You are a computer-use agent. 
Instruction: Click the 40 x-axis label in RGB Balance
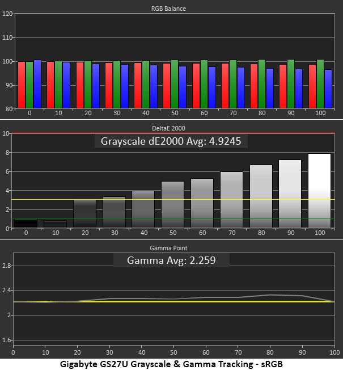pyautogui.click(x=146, y=113)
